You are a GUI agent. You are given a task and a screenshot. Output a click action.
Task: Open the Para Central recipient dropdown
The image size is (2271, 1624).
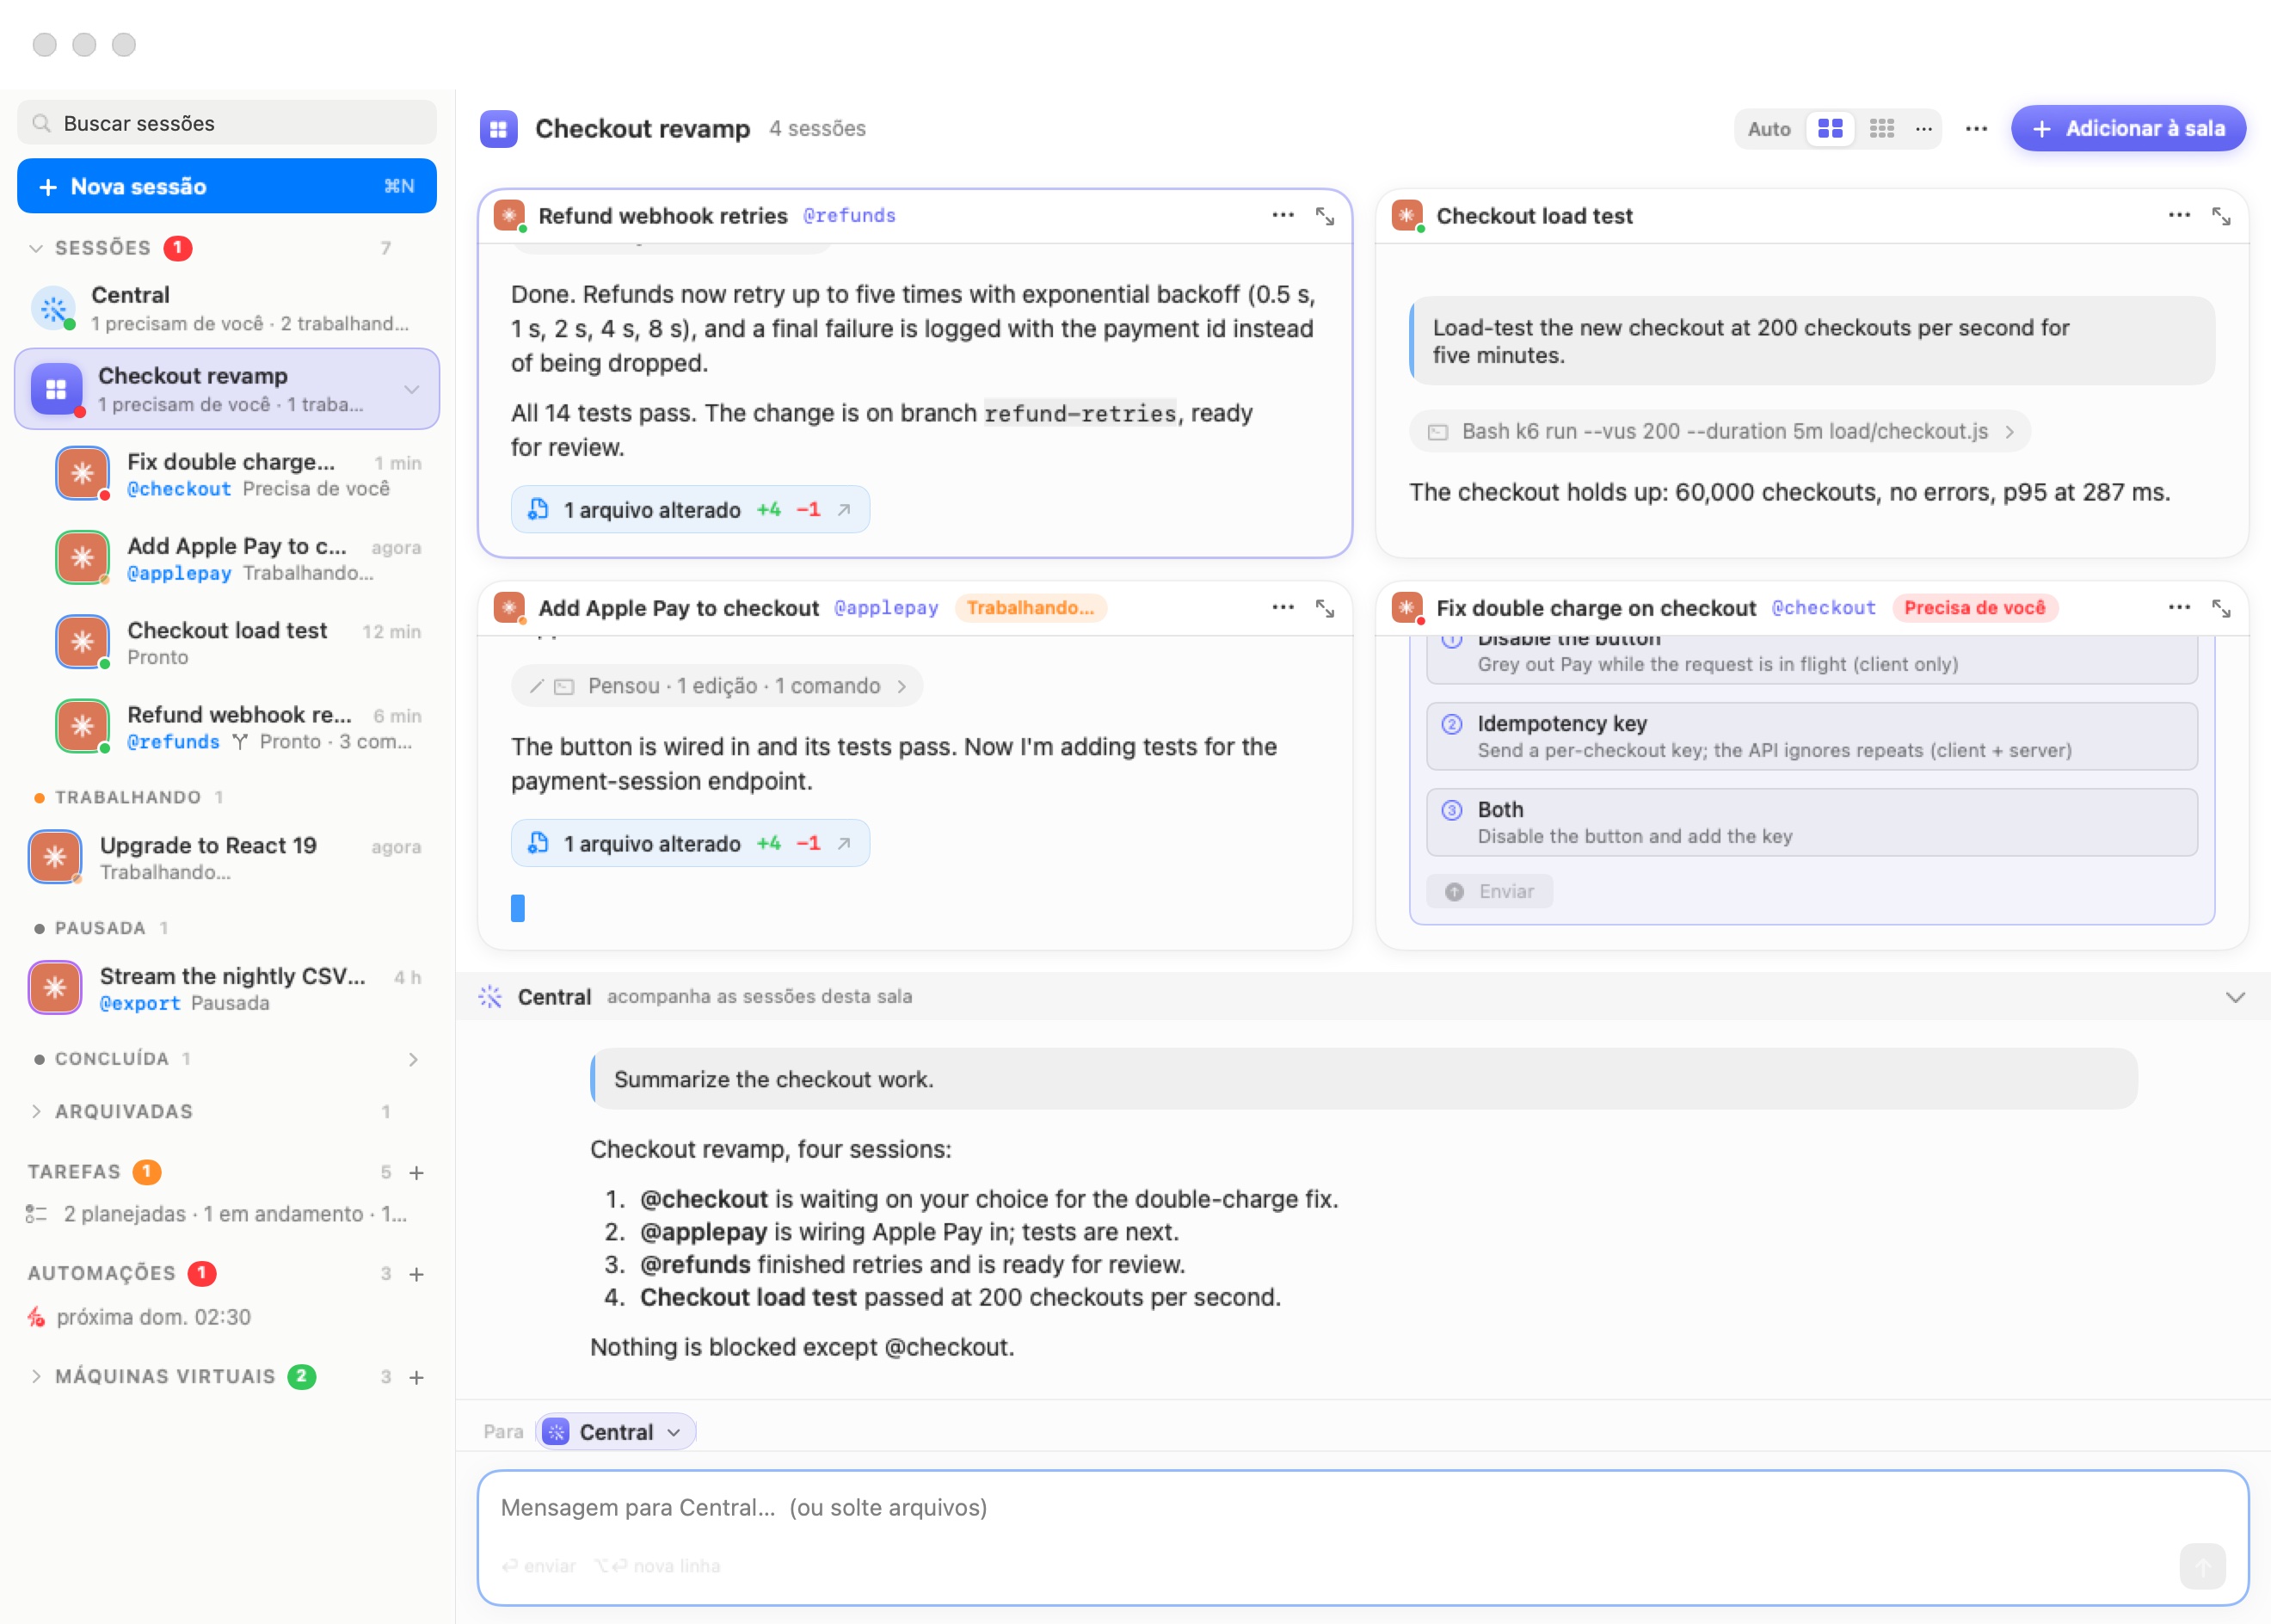615,1432
